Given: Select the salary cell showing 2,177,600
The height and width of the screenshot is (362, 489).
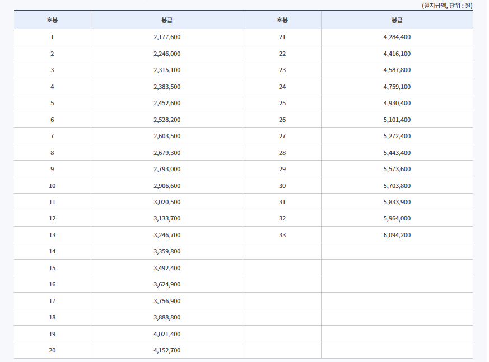Looking at the screenshot, I should 166,37.
